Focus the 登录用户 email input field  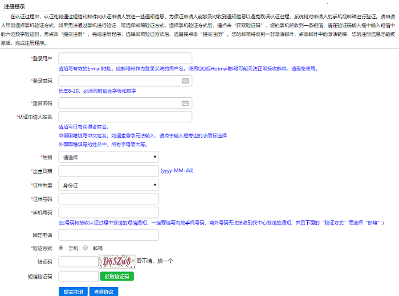[x=125, y=58]
